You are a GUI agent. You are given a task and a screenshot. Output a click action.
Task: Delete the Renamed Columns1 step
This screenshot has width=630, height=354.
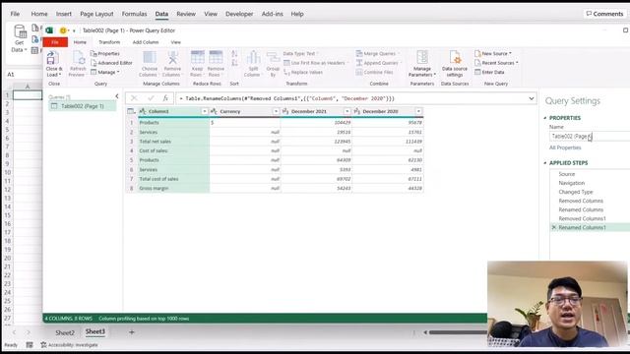pos(554,227)
